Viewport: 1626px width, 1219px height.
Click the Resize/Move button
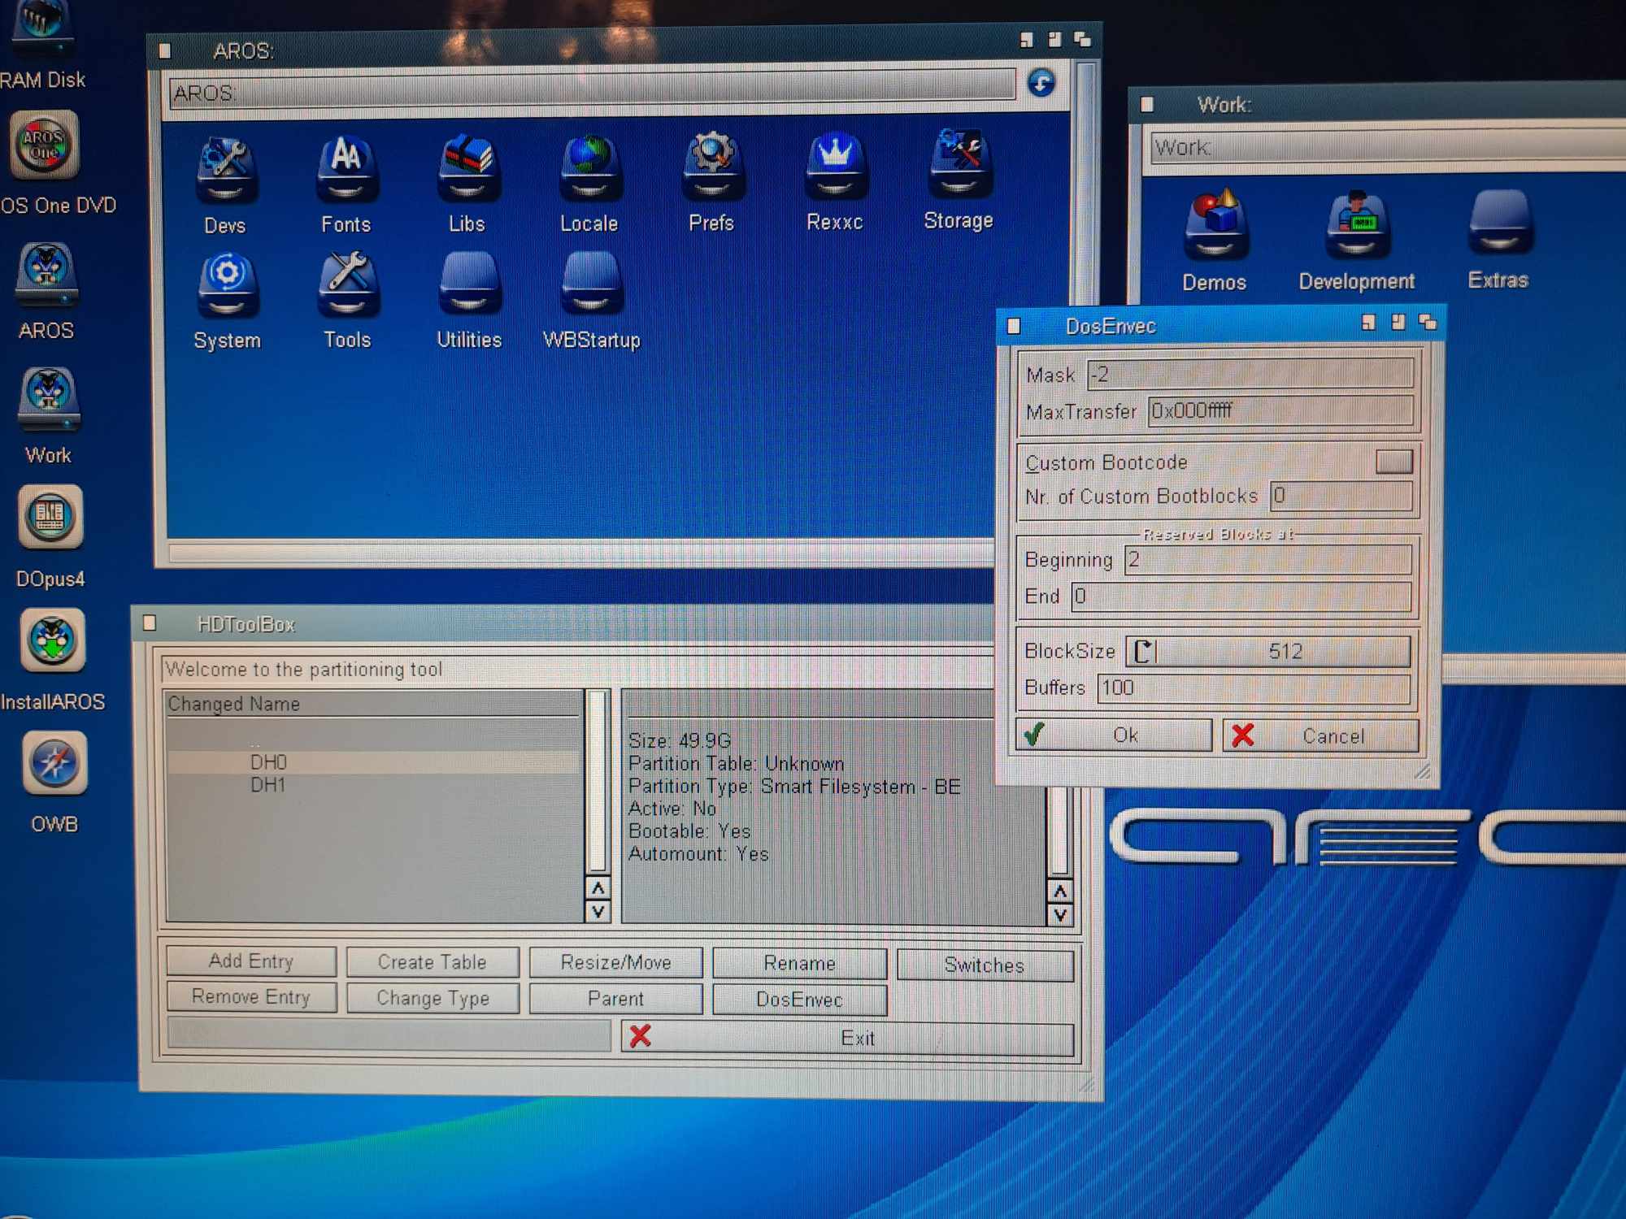pos(615,962)
